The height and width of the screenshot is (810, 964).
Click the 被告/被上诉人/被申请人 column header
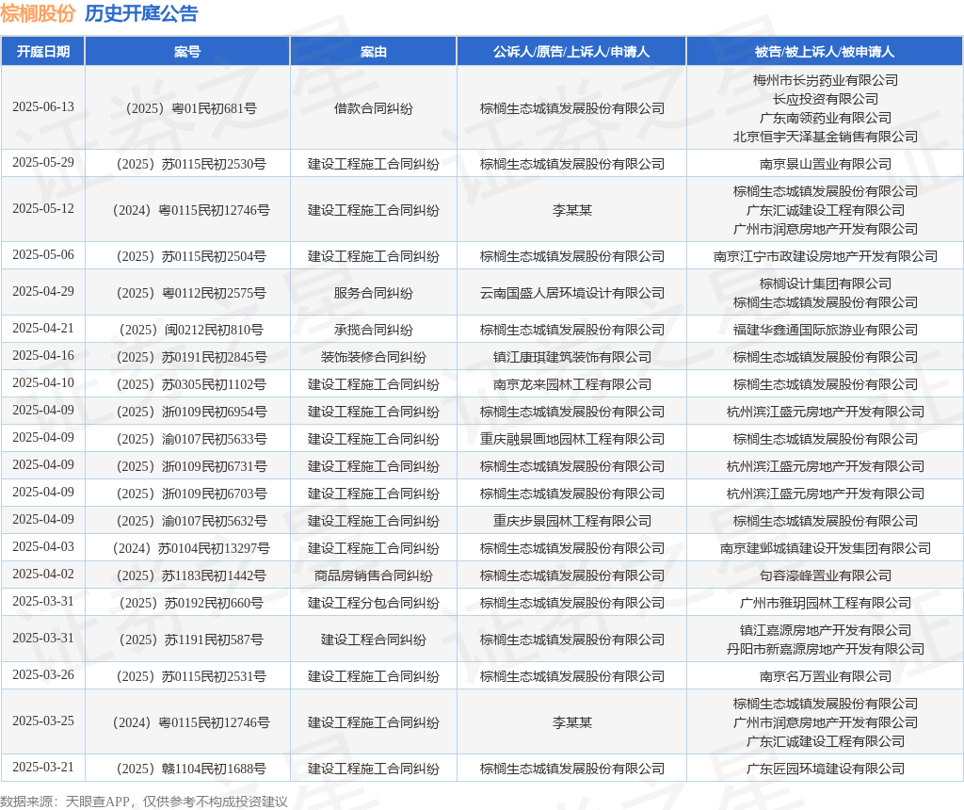(825, 52)
